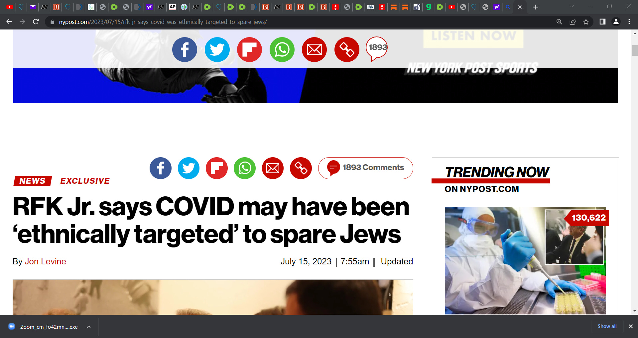Click the Flipboard icon beside the 1893 Comments button
Image resolution: width=638 pixels, height=338 pixels.
click(217, 168)
